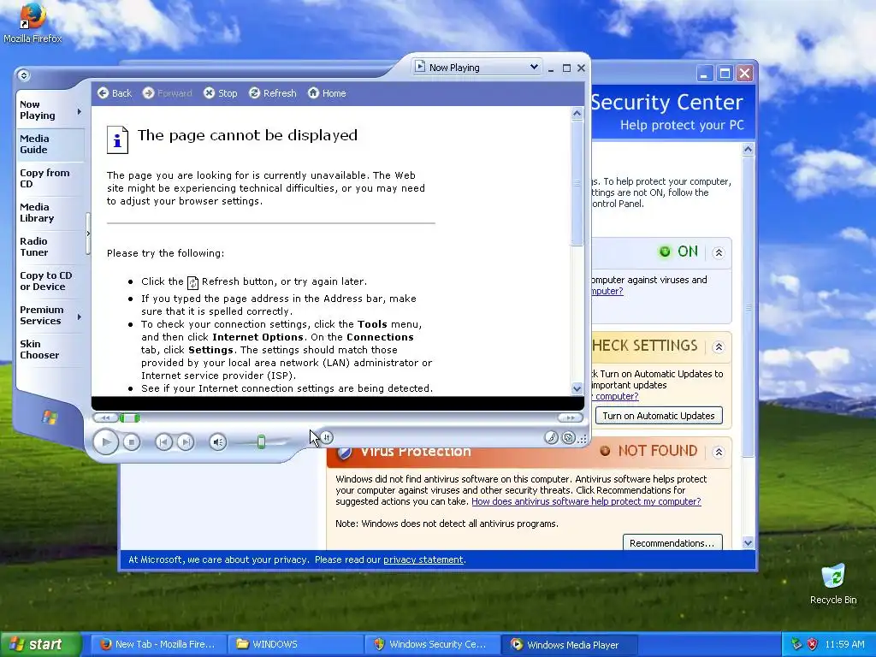Click the Virus Protection shield icon
The width and height of the screenshot is (876, 657).
pos(345,452)
